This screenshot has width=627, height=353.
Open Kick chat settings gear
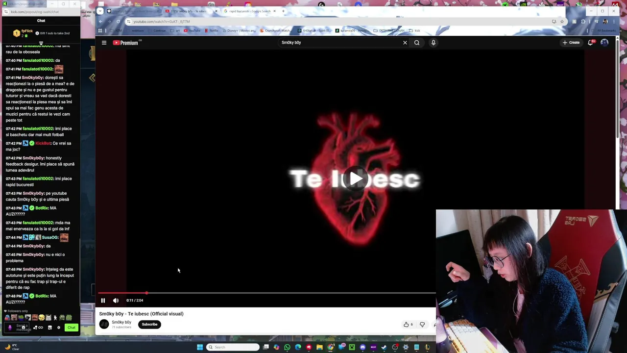[58, 328]
